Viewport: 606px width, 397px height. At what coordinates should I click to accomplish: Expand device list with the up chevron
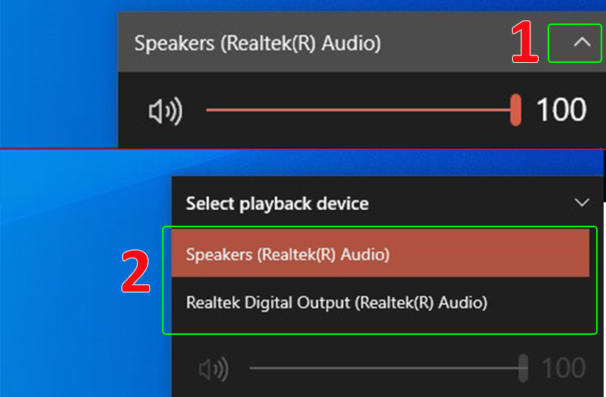point(581,43)
